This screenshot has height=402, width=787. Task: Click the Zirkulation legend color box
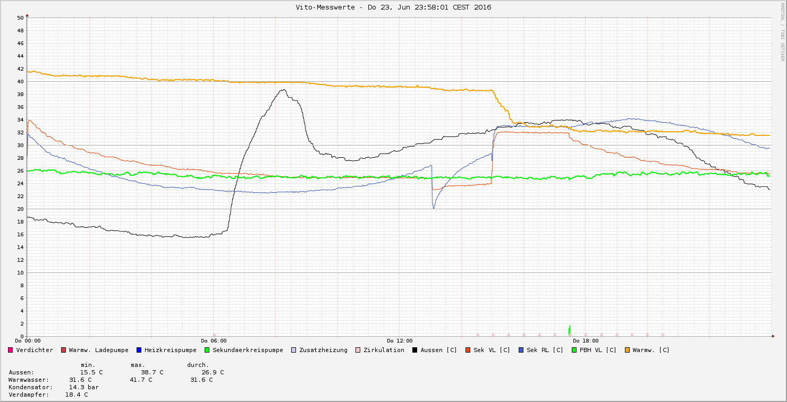358,350
